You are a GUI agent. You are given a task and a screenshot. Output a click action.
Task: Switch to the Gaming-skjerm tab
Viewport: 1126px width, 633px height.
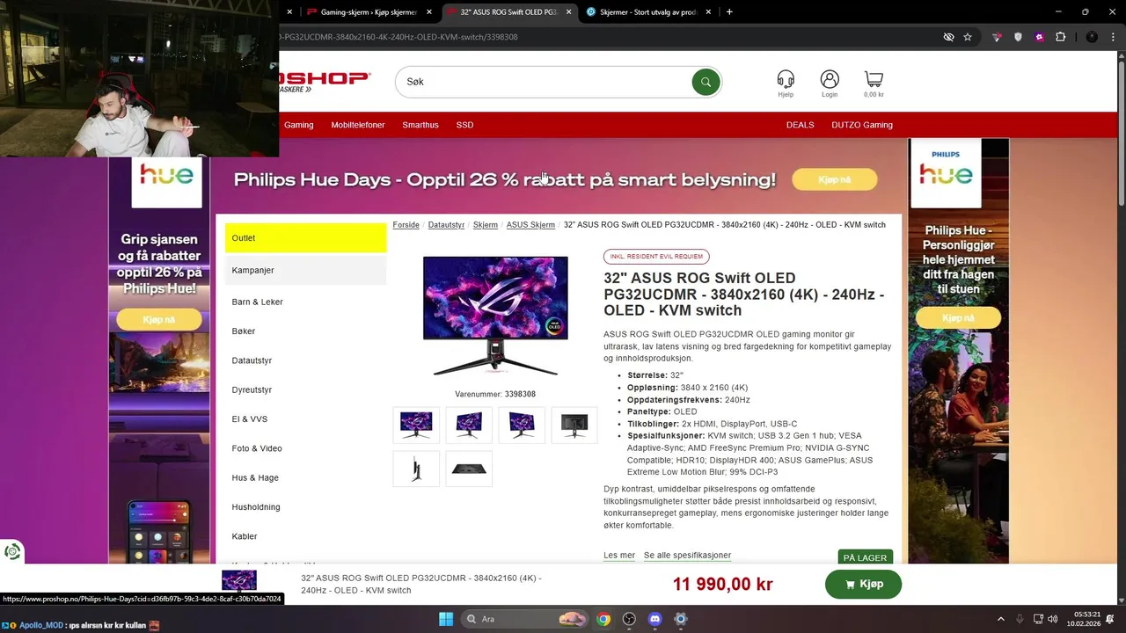[368, 12]
